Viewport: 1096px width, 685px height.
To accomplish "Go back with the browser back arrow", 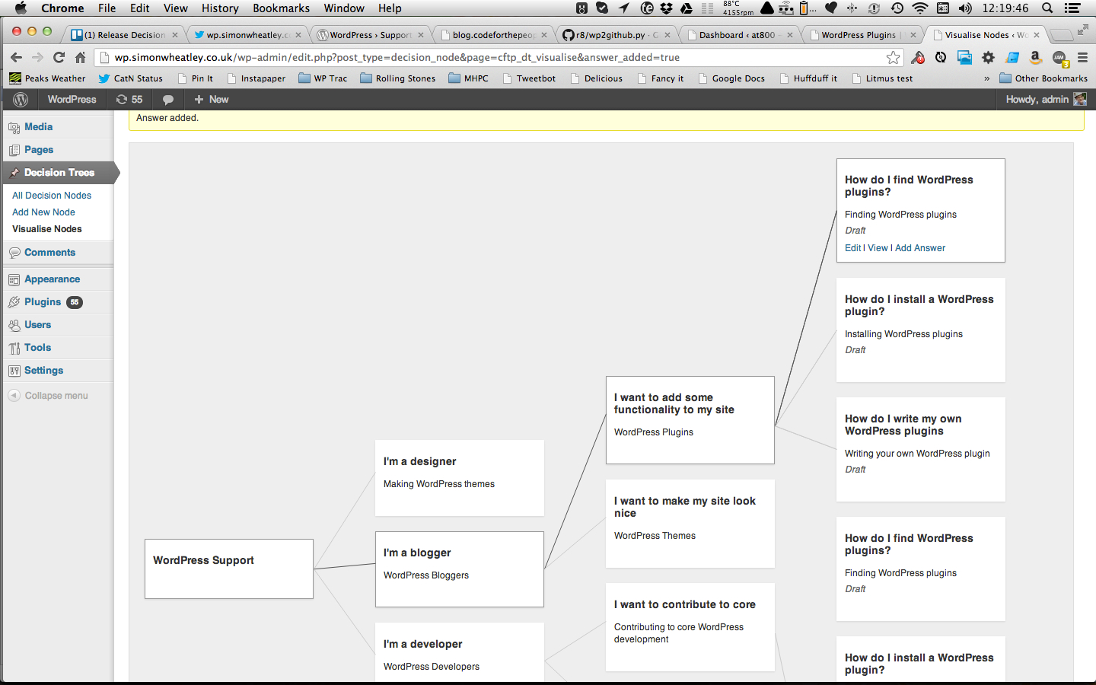I will [x=16, y=57].
